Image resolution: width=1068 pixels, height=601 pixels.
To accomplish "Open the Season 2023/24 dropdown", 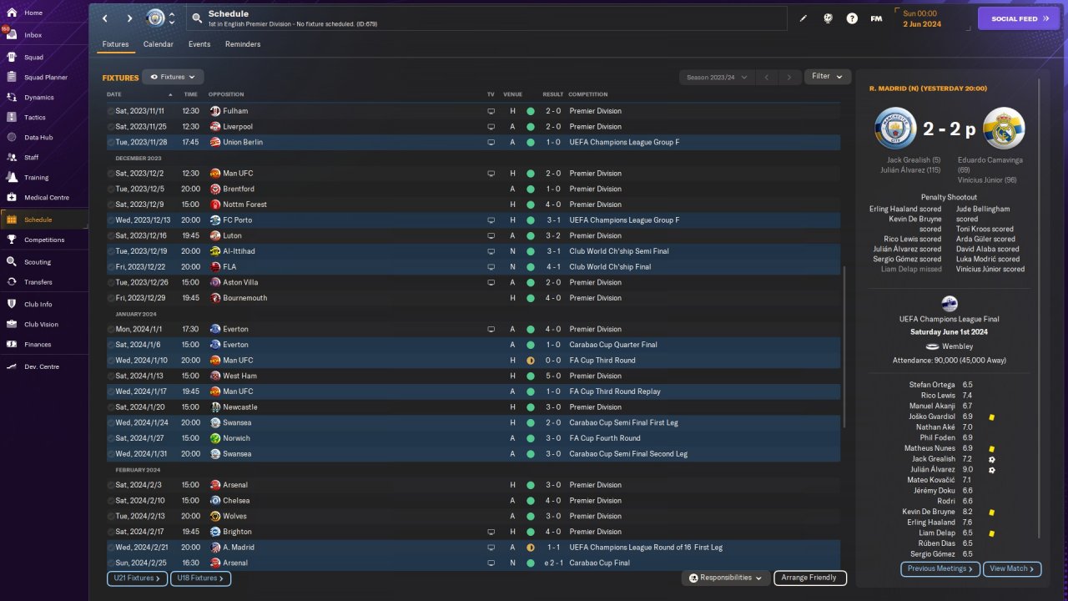I will pyautogui.click(x=717, y=77).
